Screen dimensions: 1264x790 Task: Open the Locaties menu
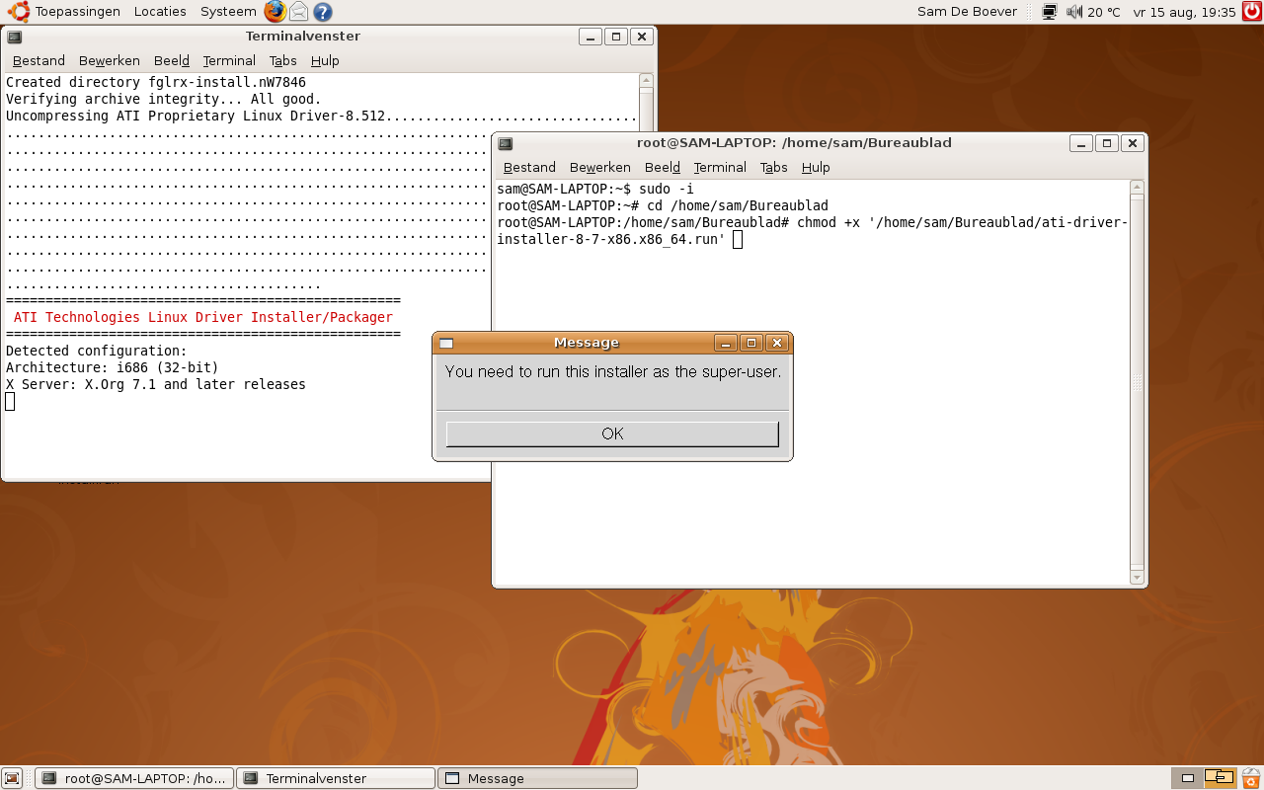(x=160, y=12)
